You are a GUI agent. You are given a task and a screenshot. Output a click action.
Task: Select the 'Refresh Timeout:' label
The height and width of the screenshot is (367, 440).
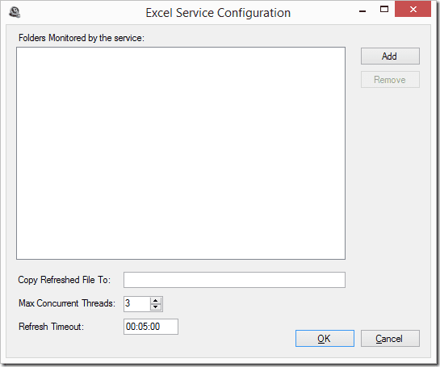(x=51, y=327)
